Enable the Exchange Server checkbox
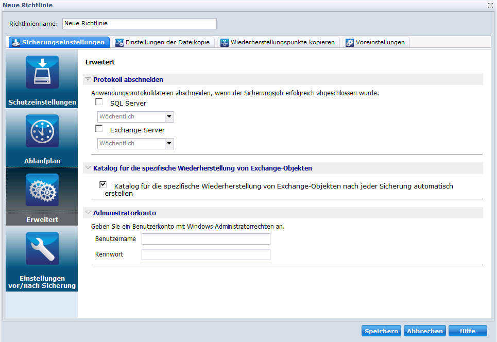 tap(99, 129)
